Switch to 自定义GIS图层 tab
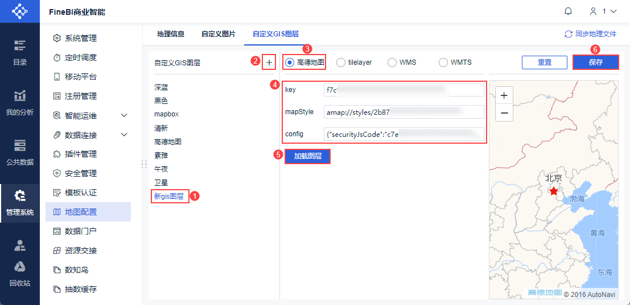This screenshot has width=630, height=305. [x=275, y=34]
